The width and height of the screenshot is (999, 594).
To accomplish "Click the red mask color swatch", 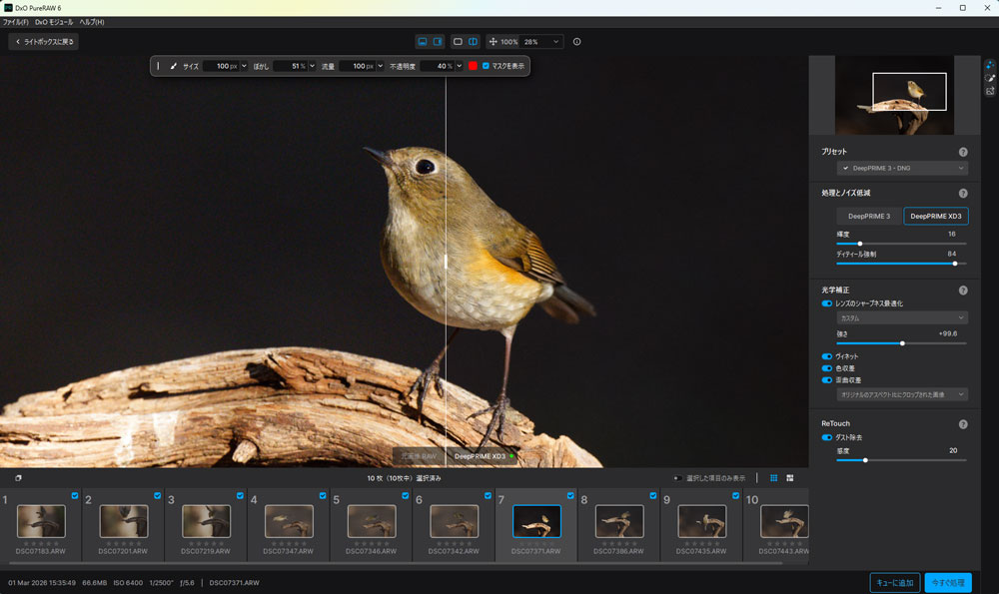I will [473, 66].
